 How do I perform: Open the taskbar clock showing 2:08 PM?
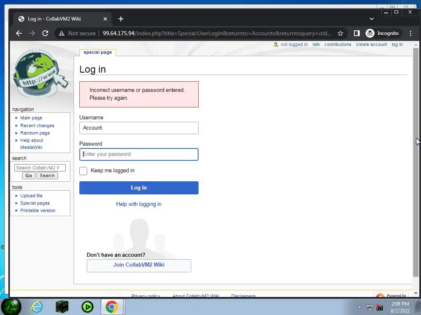point(400,307)
